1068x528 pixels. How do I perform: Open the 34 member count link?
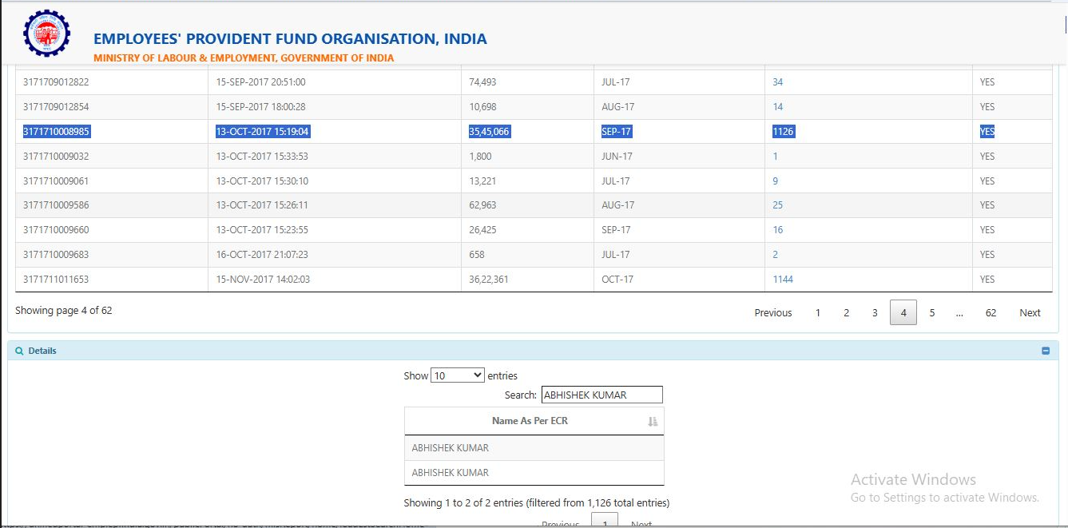[x=777, y=82]
